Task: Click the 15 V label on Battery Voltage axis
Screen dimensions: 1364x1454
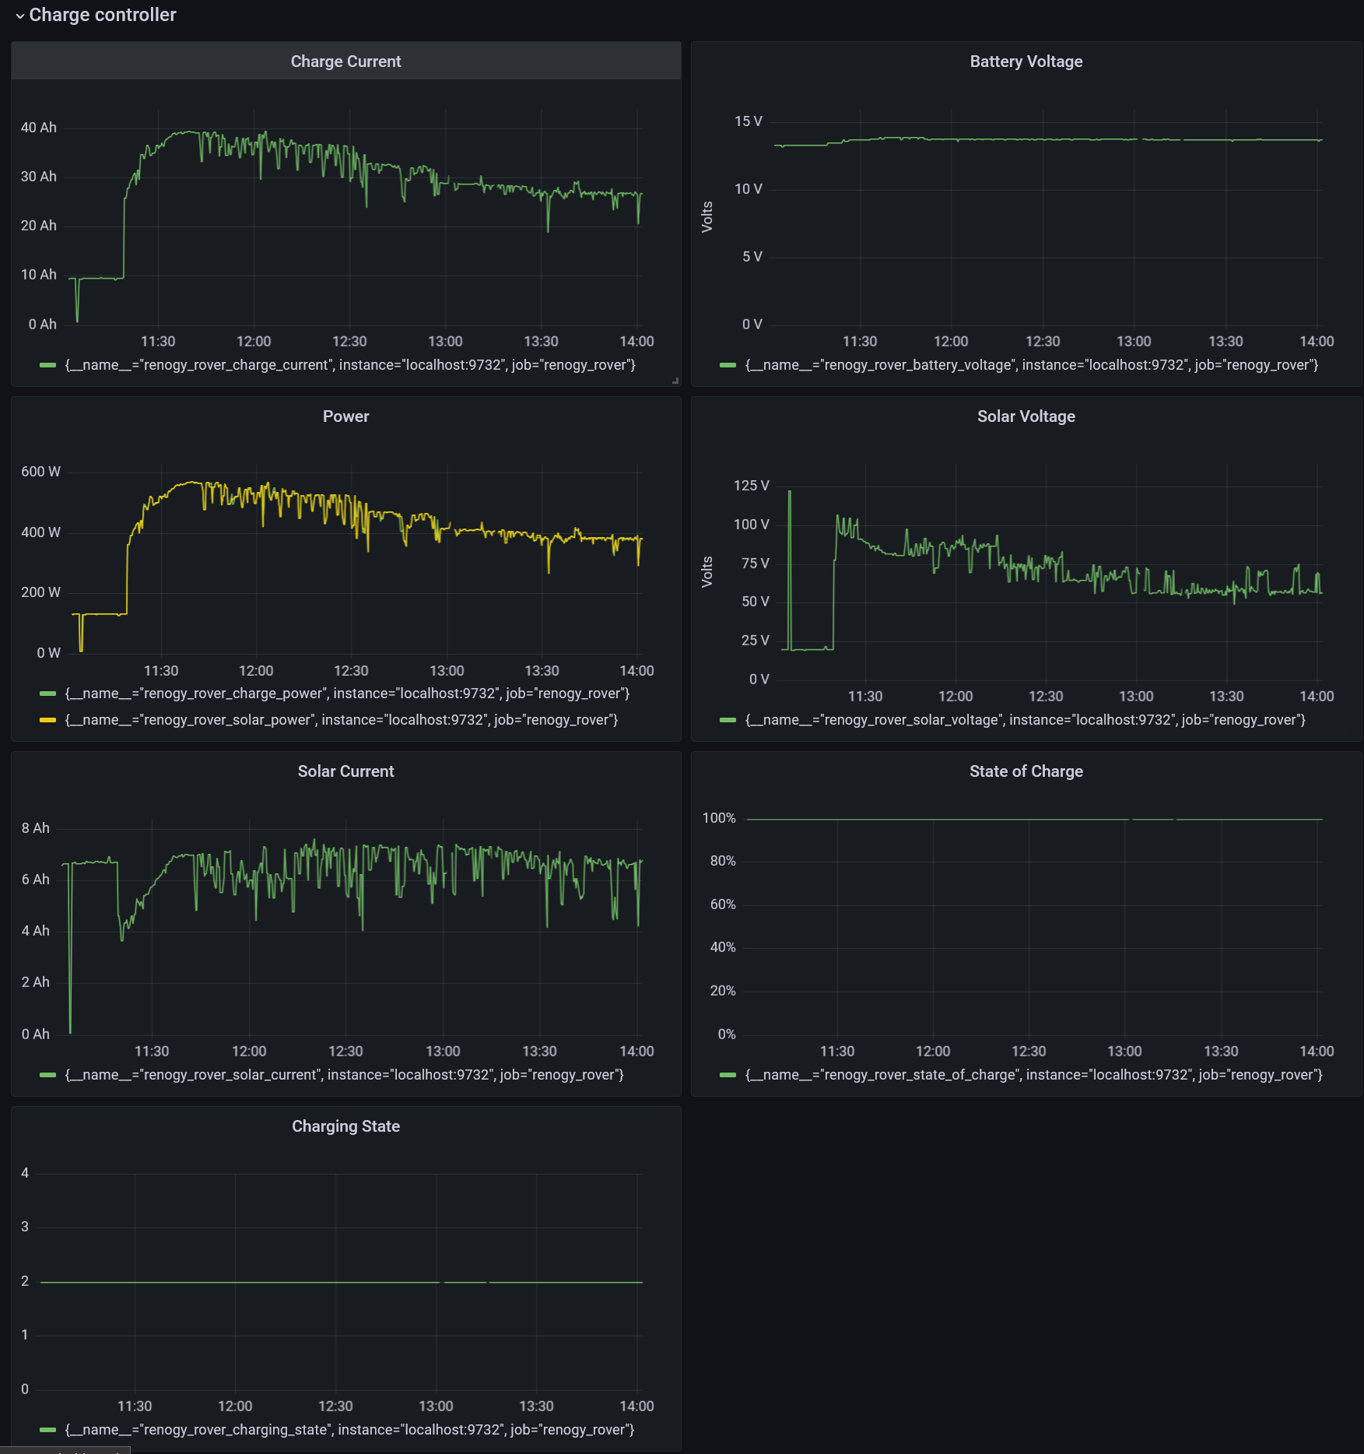Action: click(749, 121)
